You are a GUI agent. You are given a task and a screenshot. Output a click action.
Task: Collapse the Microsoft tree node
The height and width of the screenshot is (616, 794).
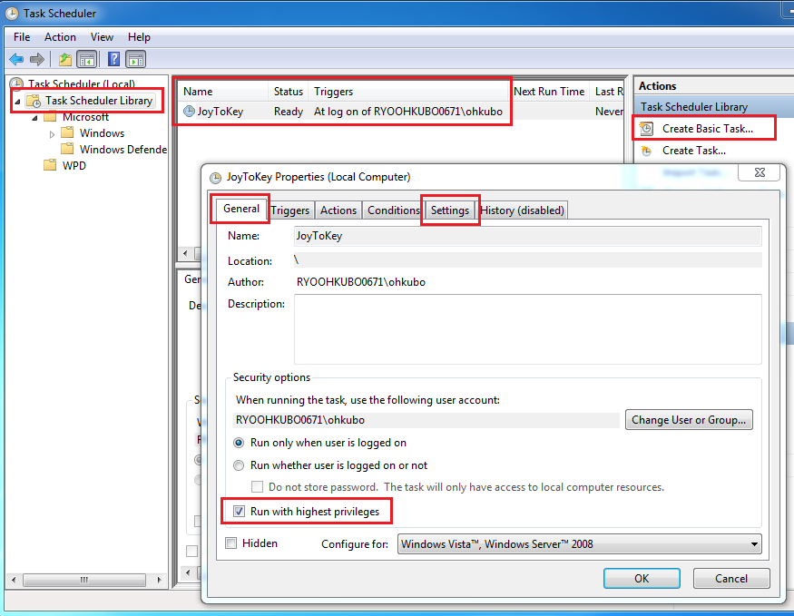click(x=35, y=118)
